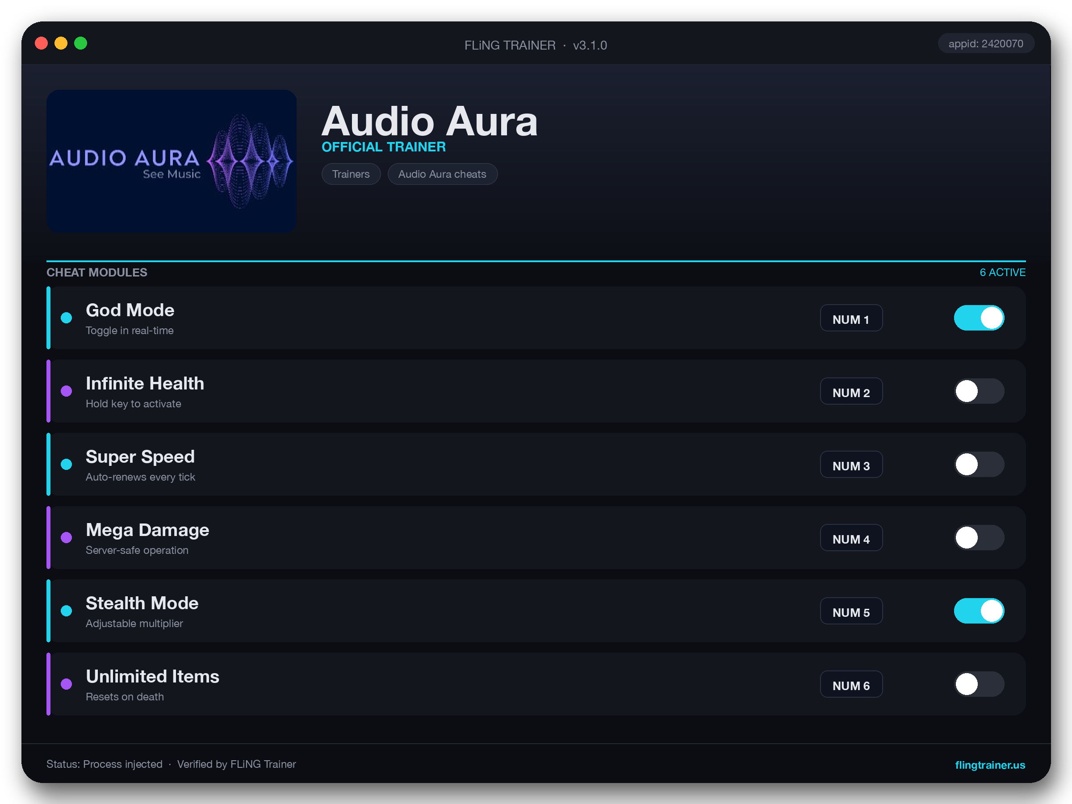The width and height of the screenshot is (1072, 804).
Task: Click the purple status dot beside Infinite Health
Action: [x=67, y=391]
